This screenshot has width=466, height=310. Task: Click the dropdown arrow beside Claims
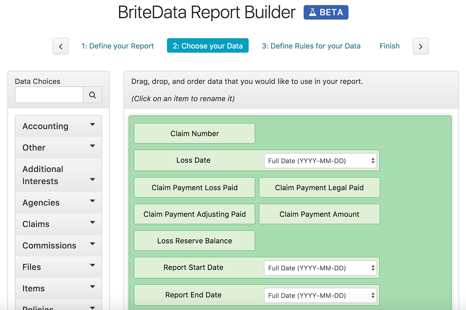92,223
